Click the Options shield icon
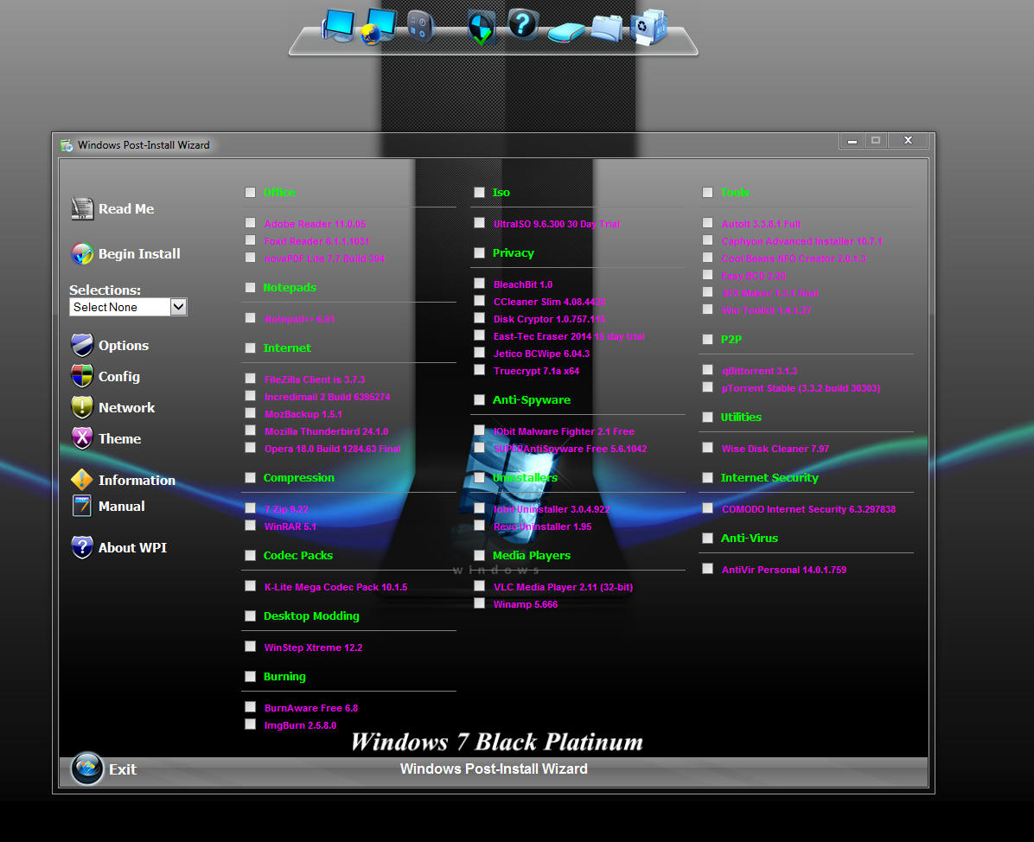The width and height of the screenshot is (1034, 842). [x=82, y=345]
